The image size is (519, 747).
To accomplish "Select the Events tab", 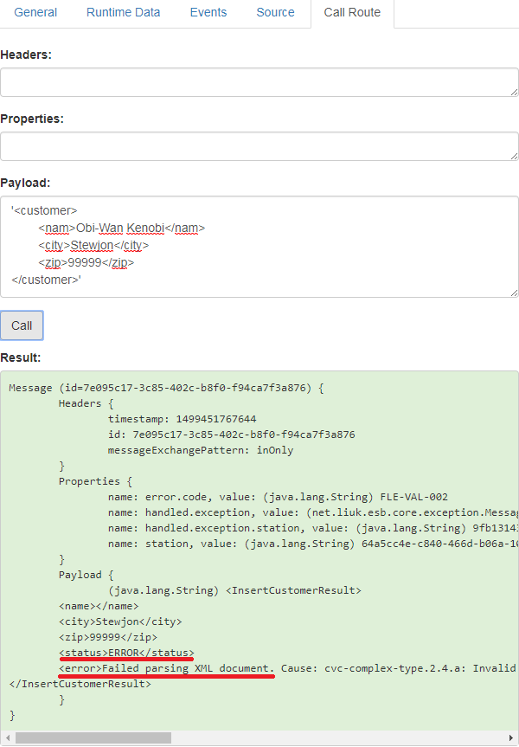I will point(208,13).
